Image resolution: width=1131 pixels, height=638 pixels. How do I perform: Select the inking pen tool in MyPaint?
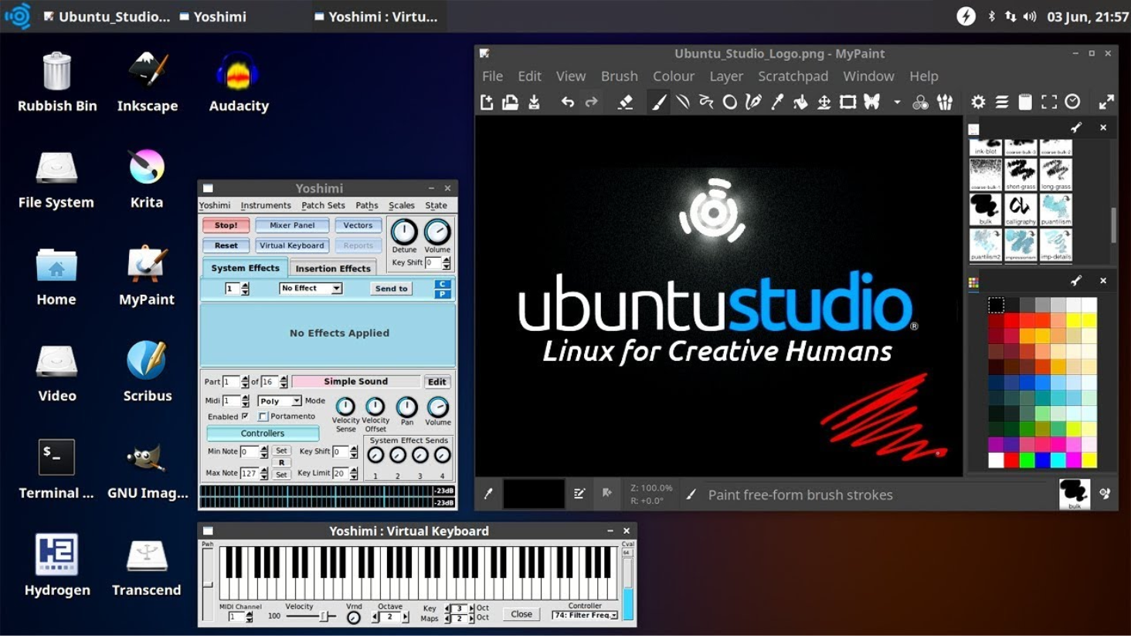point(753,102)
